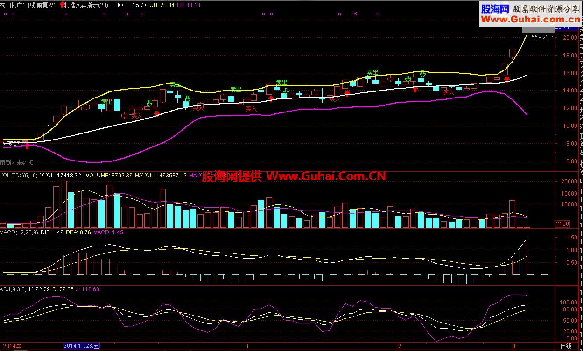The height and width of the screenshot is (351, 583).
Task: Select the MACD: 1.45 value
Action: pos(108,232)
